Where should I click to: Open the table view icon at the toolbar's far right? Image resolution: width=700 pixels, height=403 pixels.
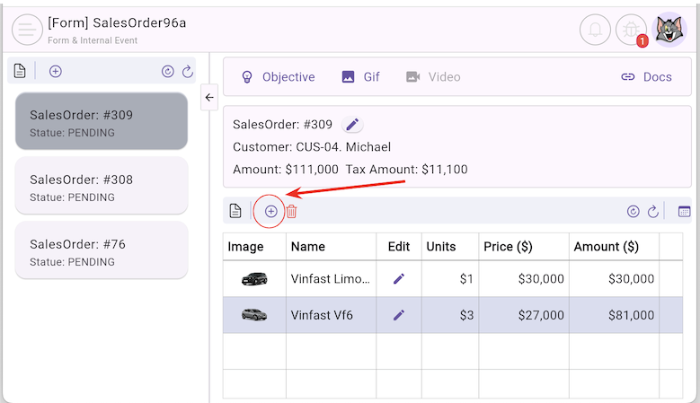684,212
